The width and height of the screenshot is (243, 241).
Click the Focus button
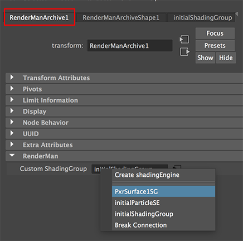coord(215,33)
